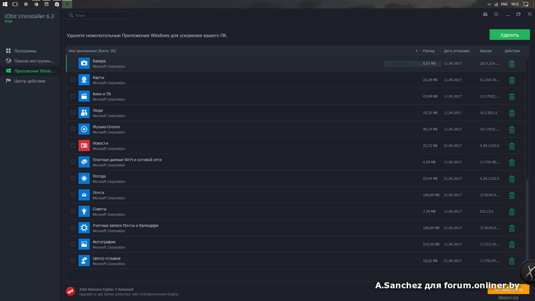Open the toolbox icon in title bar

pyautogui.click(x=486, y=14)
